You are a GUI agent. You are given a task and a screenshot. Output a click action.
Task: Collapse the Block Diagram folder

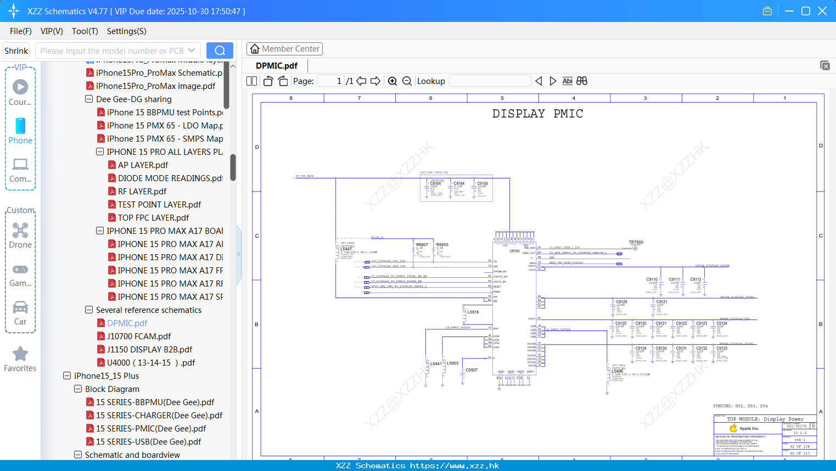click(x=78, y=389)
